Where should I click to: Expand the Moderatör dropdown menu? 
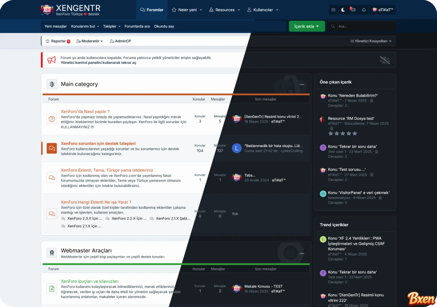[x=90, y=41]
